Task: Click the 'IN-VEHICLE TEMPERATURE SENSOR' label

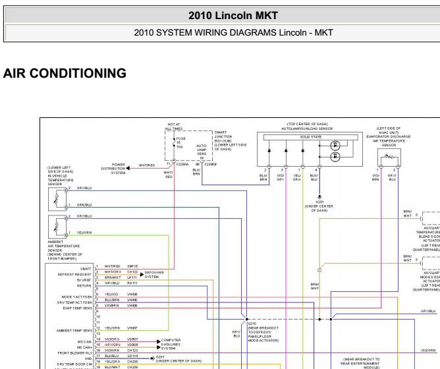Action: click(61, 180)
